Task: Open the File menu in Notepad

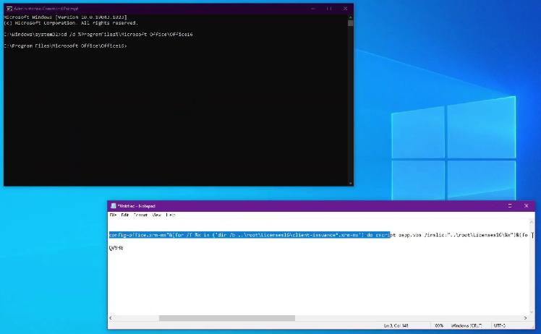Action: pyautogui.click(x=113, y=215)
